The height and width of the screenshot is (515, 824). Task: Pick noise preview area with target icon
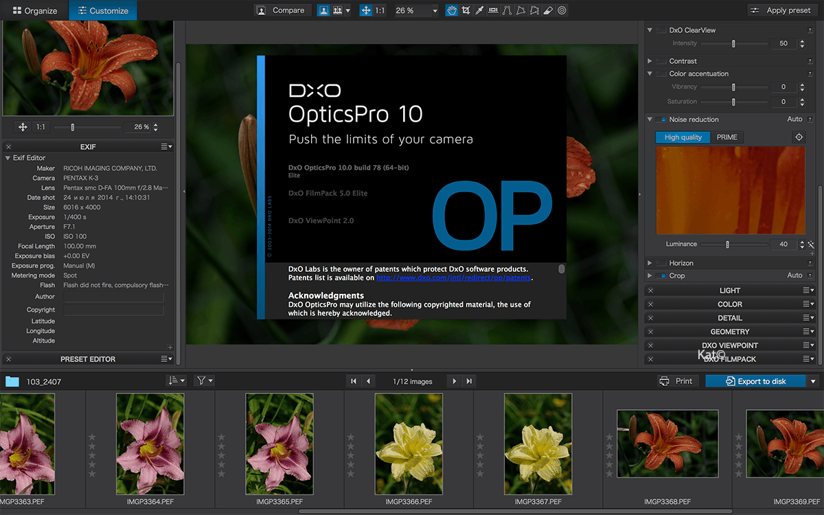tap(799, 137)
